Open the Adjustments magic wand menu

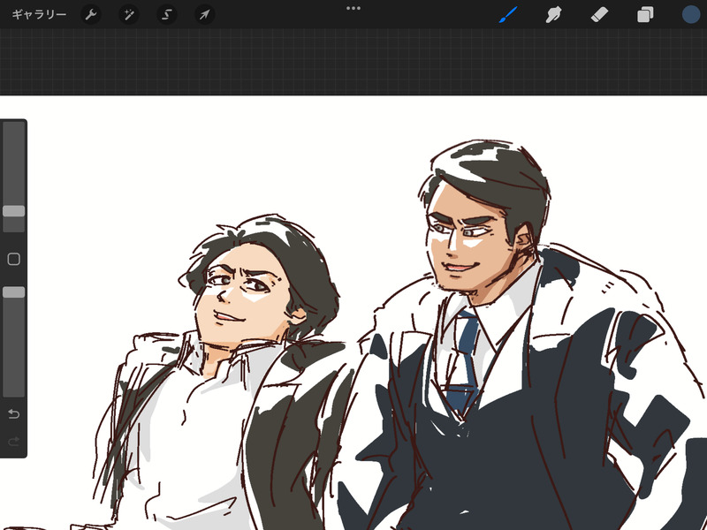point(129,15)
